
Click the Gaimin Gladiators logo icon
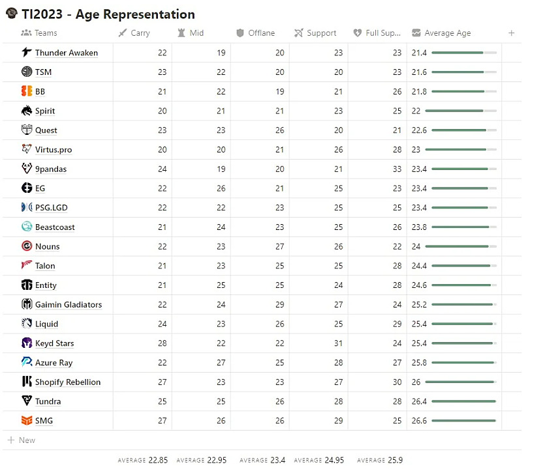27,304
